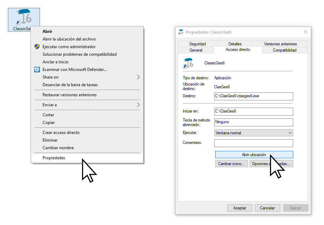Select Propiedades in the context menu
324x225 pixels.
point(54,158)
